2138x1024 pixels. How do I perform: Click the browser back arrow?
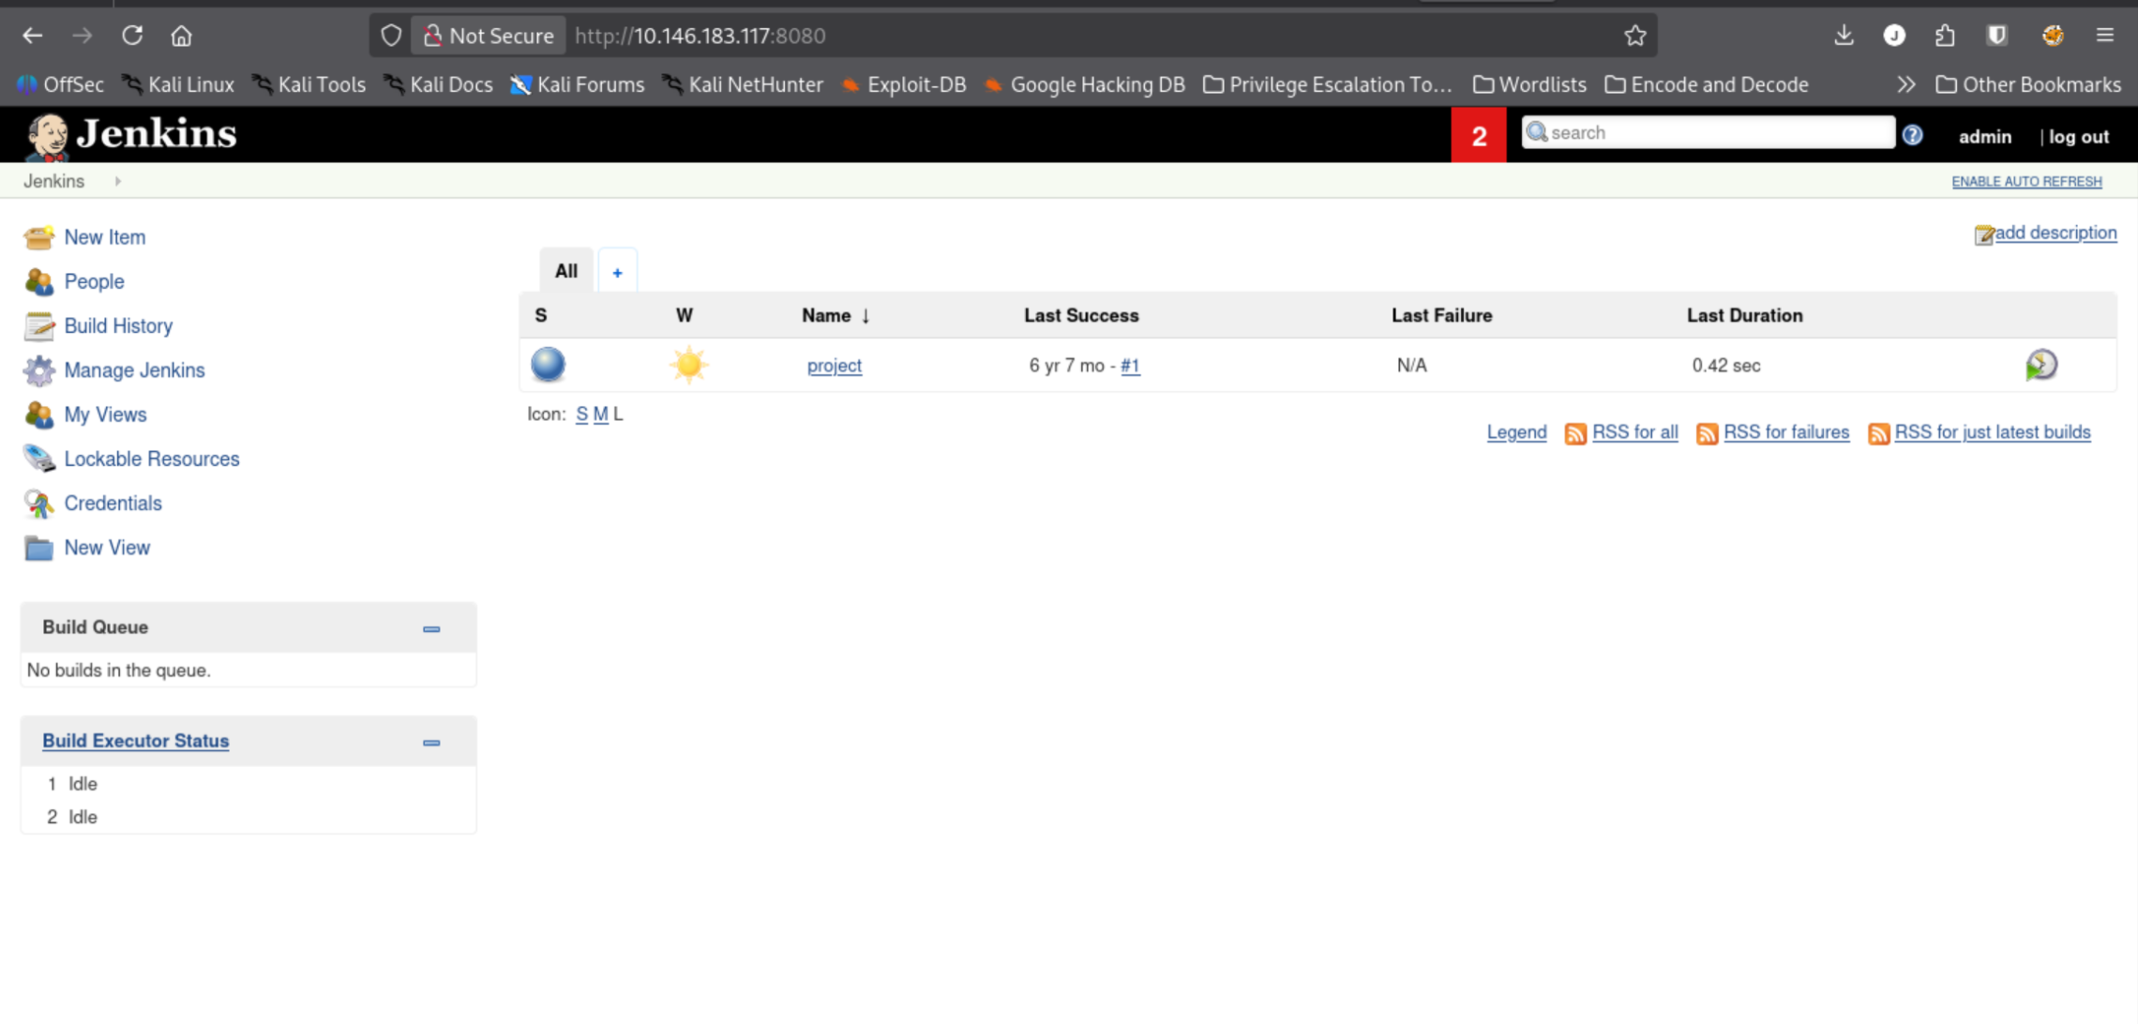click(33, 36)
